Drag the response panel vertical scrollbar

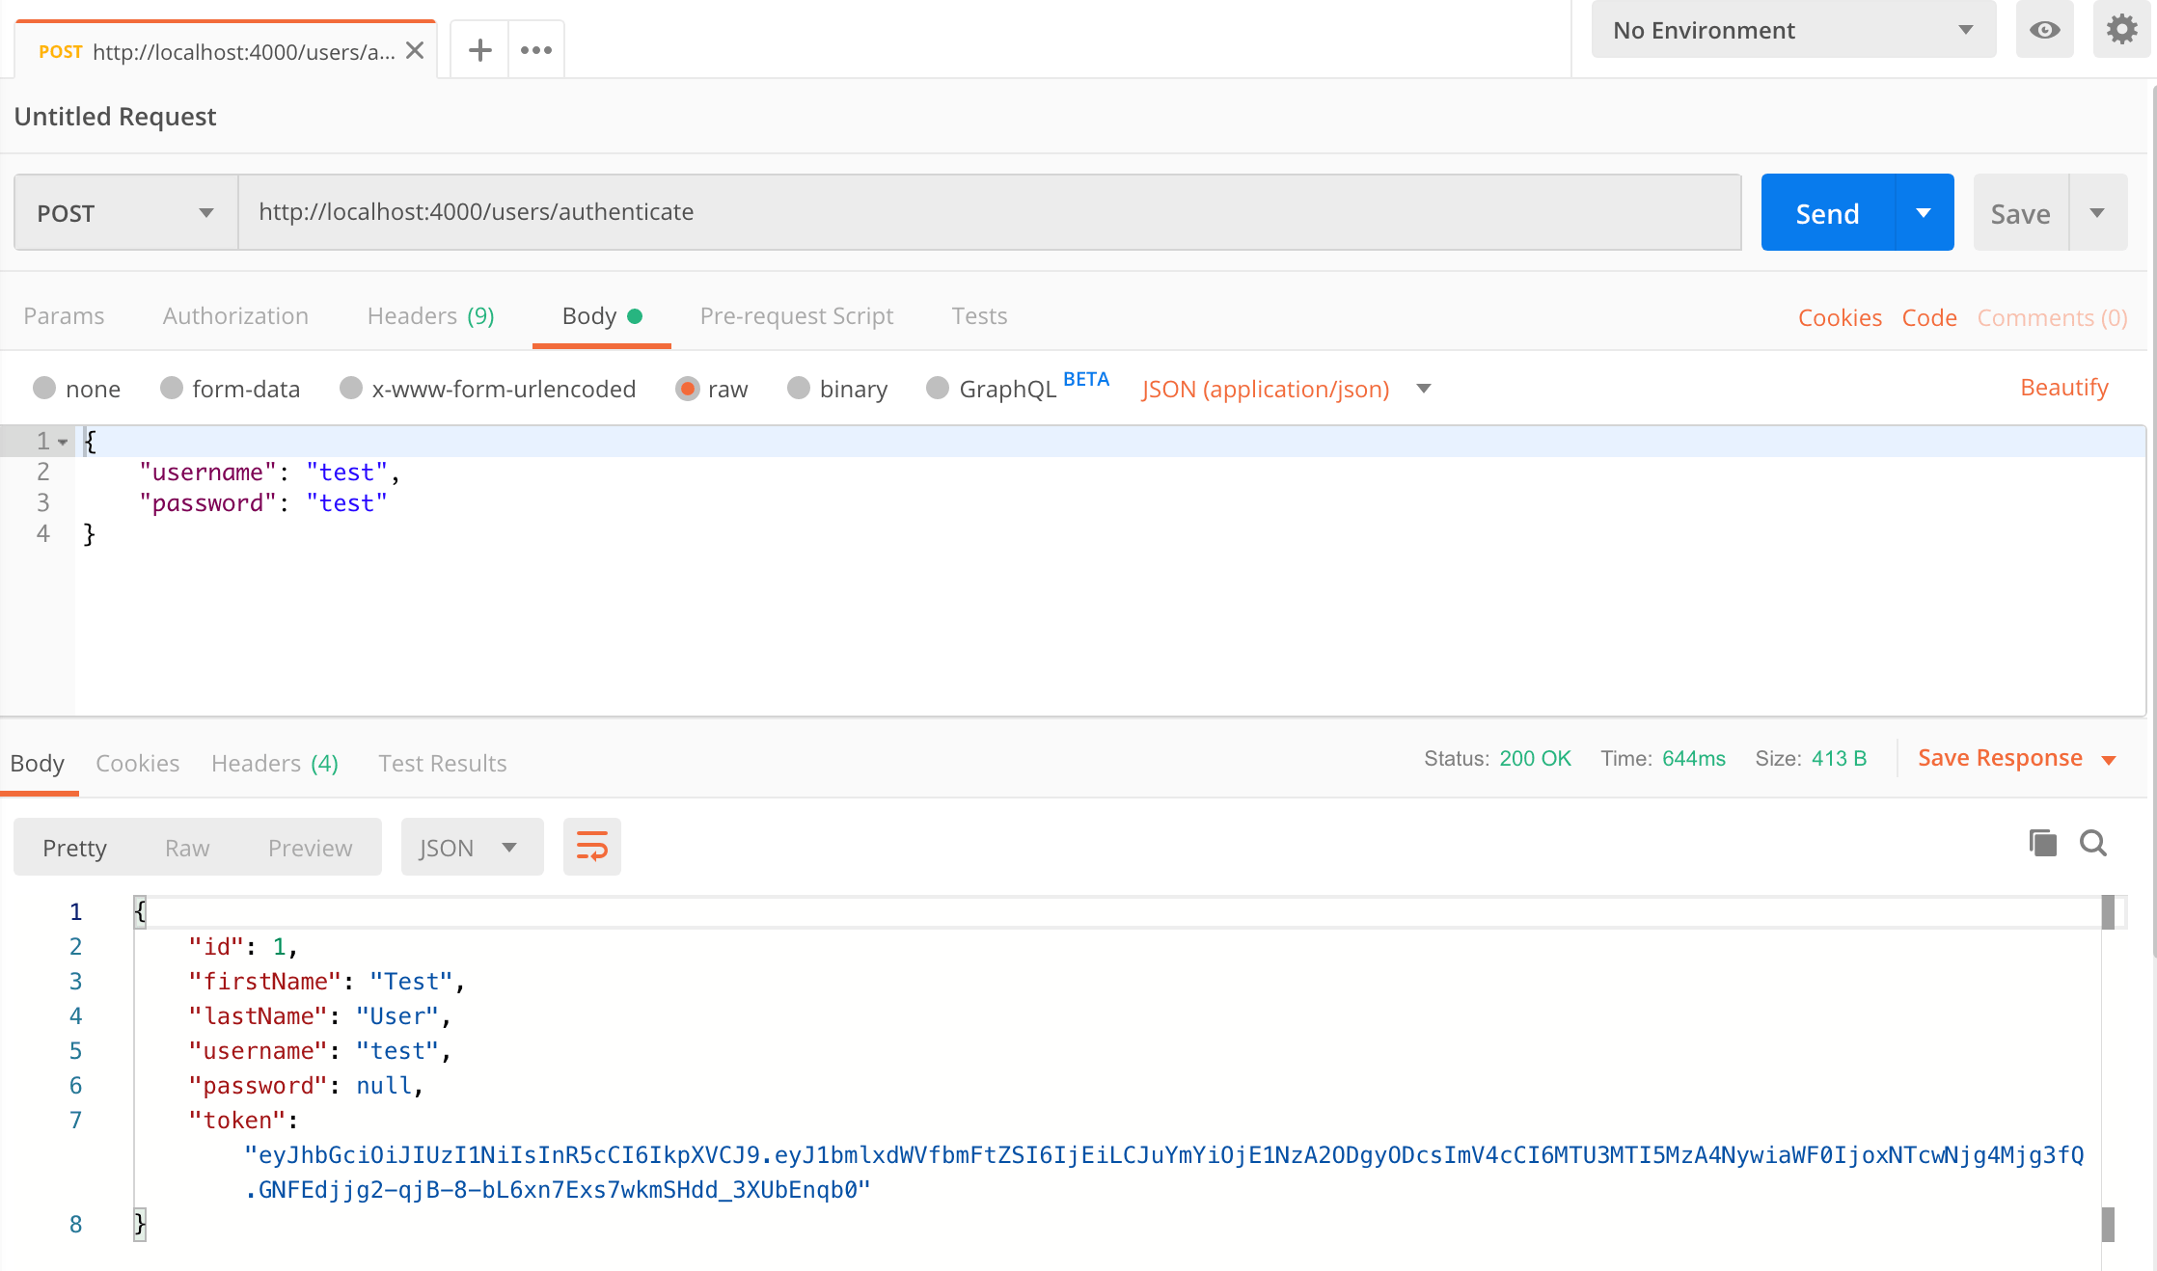pos(2113,909)
